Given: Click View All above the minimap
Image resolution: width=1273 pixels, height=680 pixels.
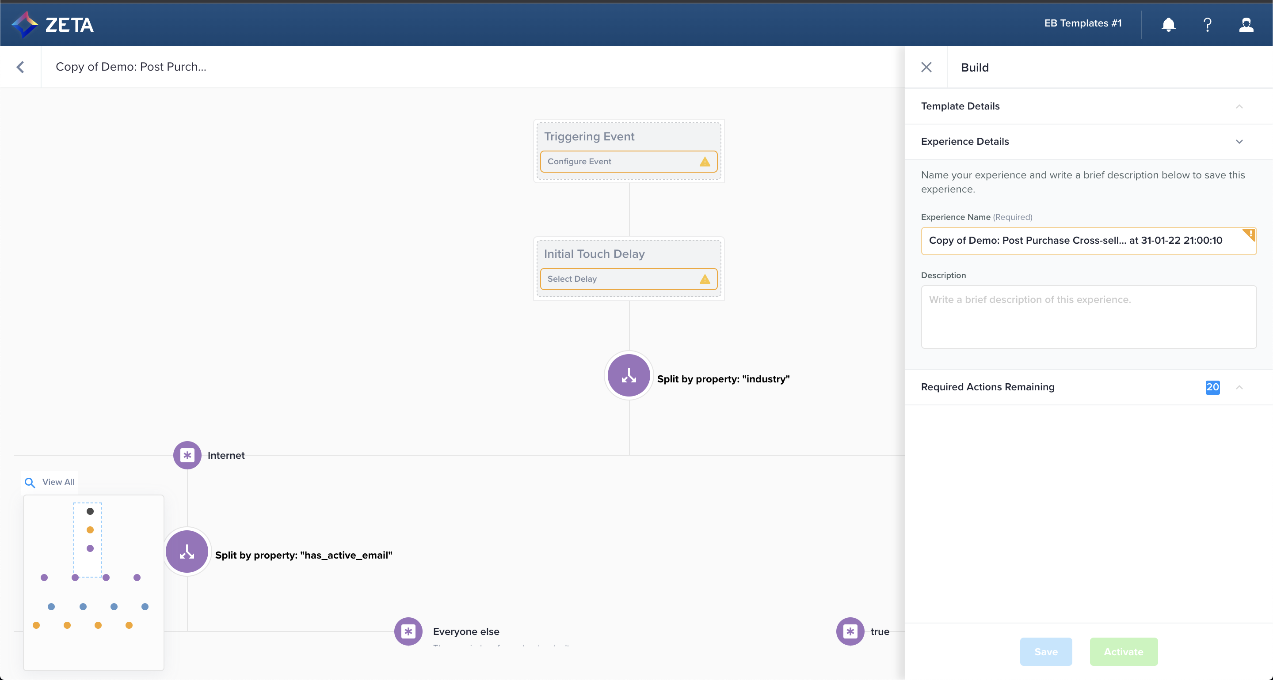Looking at the screenshot, I should [x=50, y=482].
